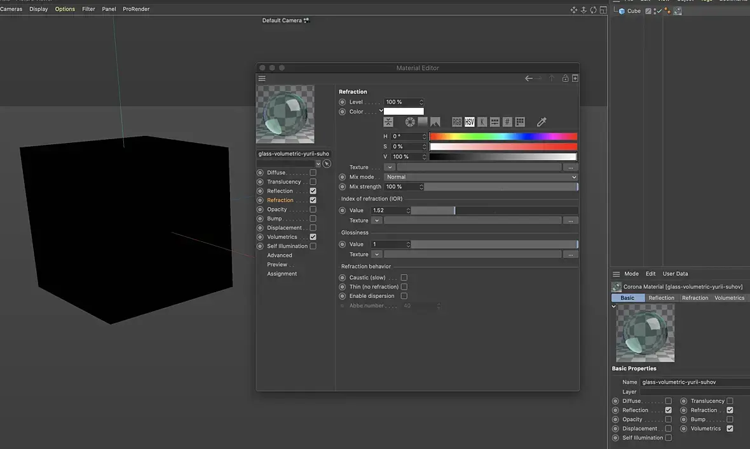Image resolution: width=750 pixels, height=449 pixels.
Task: Open the color swatches grid icon
Action: pos(520,122)
